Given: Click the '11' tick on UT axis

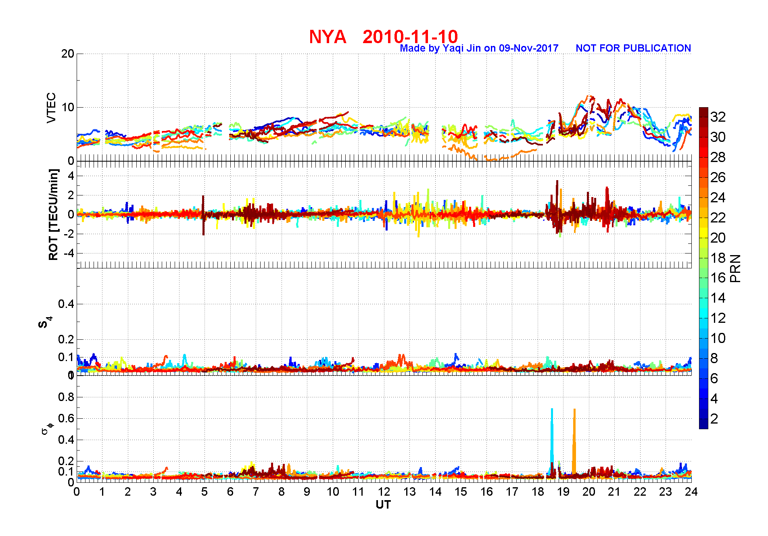Looking at the screenshot, I should pyautogui.click(x=358, y=492).
